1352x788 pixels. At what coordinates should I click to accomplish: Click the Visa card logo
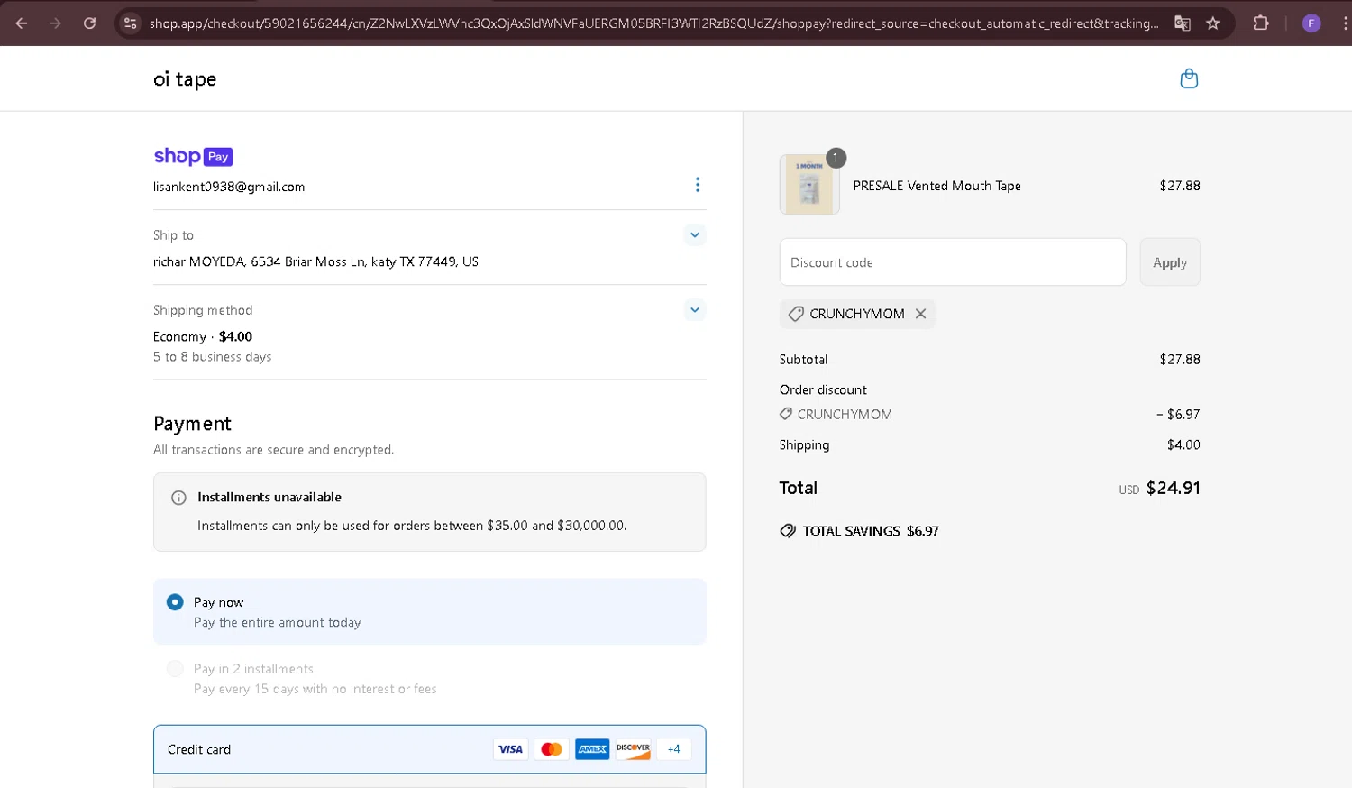point(510,749)
